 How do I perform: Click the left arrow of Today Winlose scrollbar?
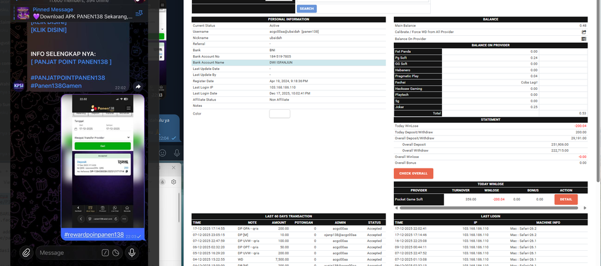(396, 208)
